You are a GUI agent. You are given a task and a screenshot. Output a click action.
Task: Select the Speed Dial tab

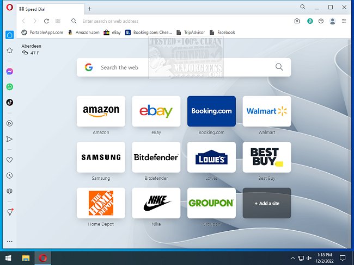[x=50, y=9]
